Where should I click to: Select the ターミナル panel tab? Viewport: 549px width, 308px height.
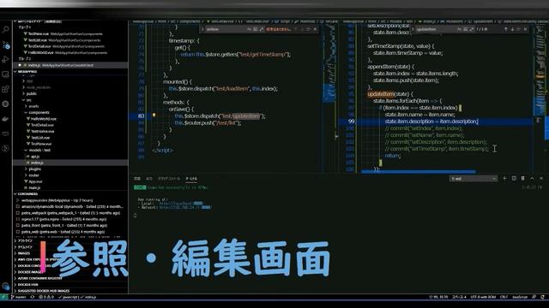point(191,179)
